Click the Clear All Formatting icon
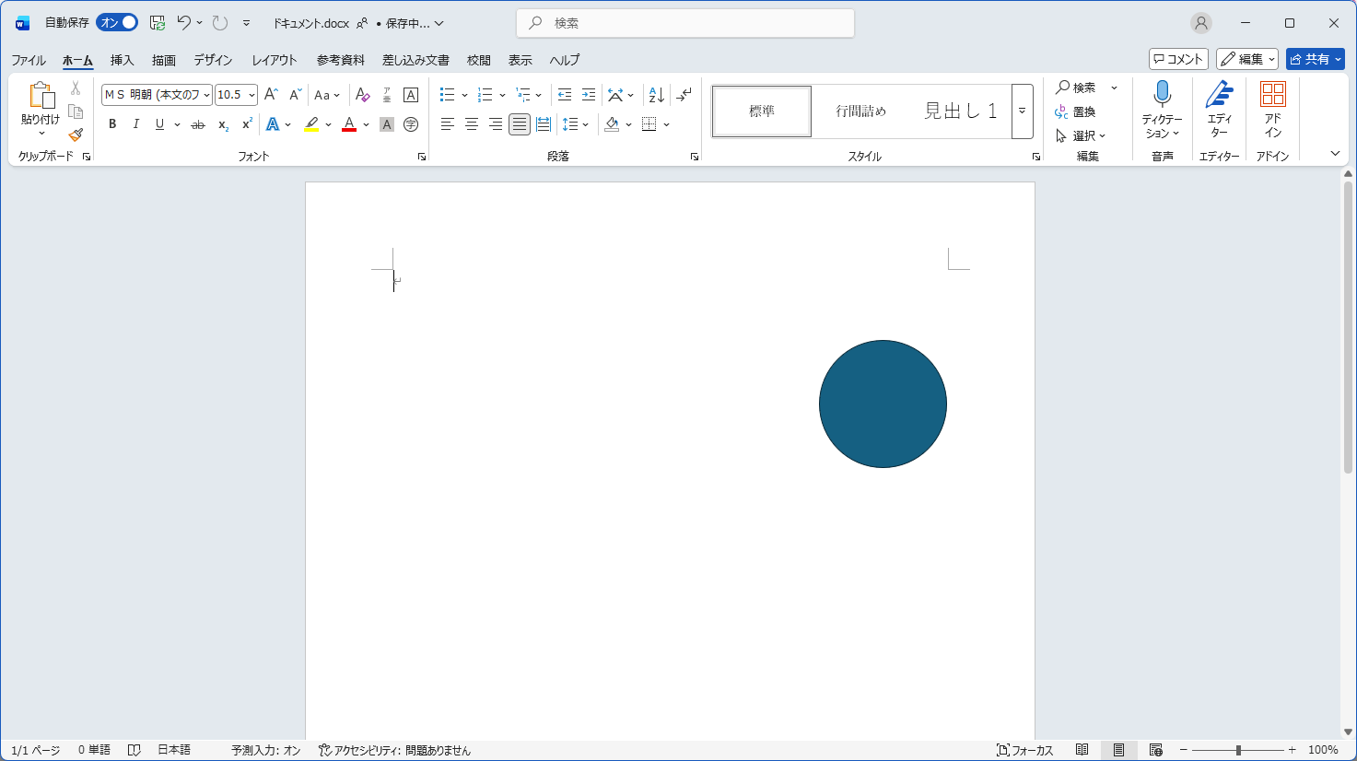This screenshot has width=1357, height=761. 362,95
